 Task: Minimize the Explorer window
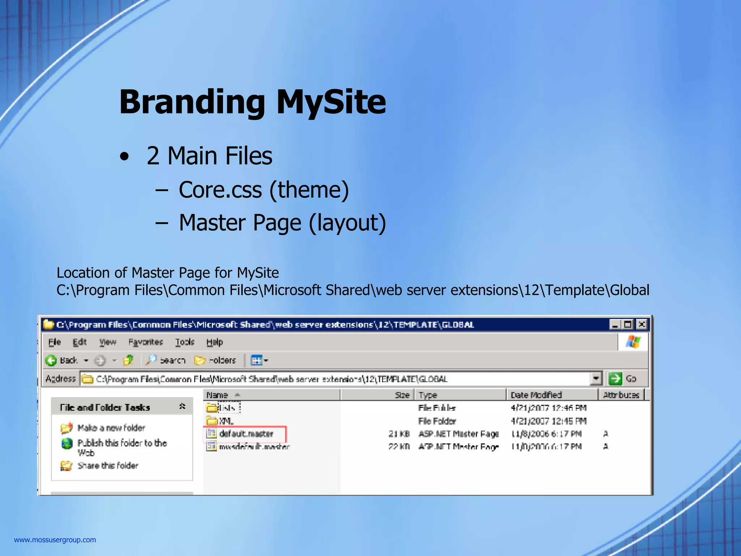click(x=615, y=324)
